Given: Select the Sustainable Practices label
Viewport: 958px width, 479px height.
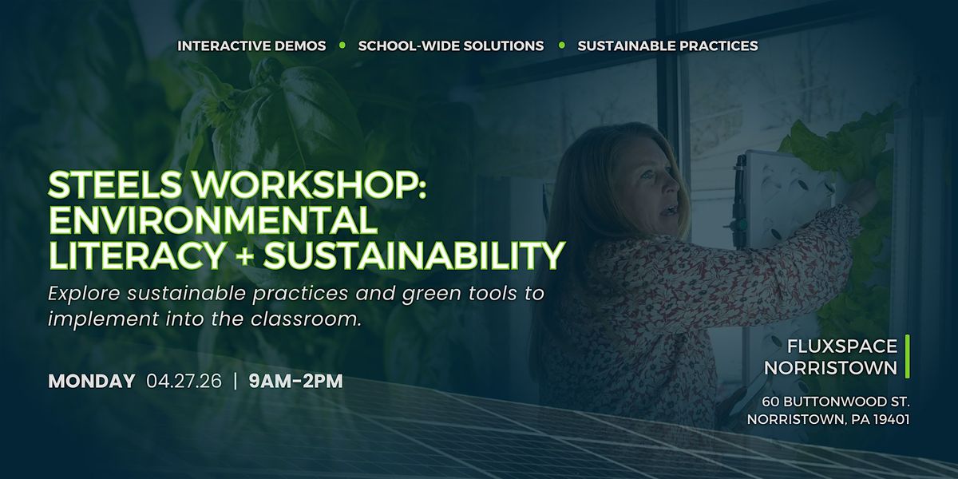Looking at the screenshot, I should point(667,46).
